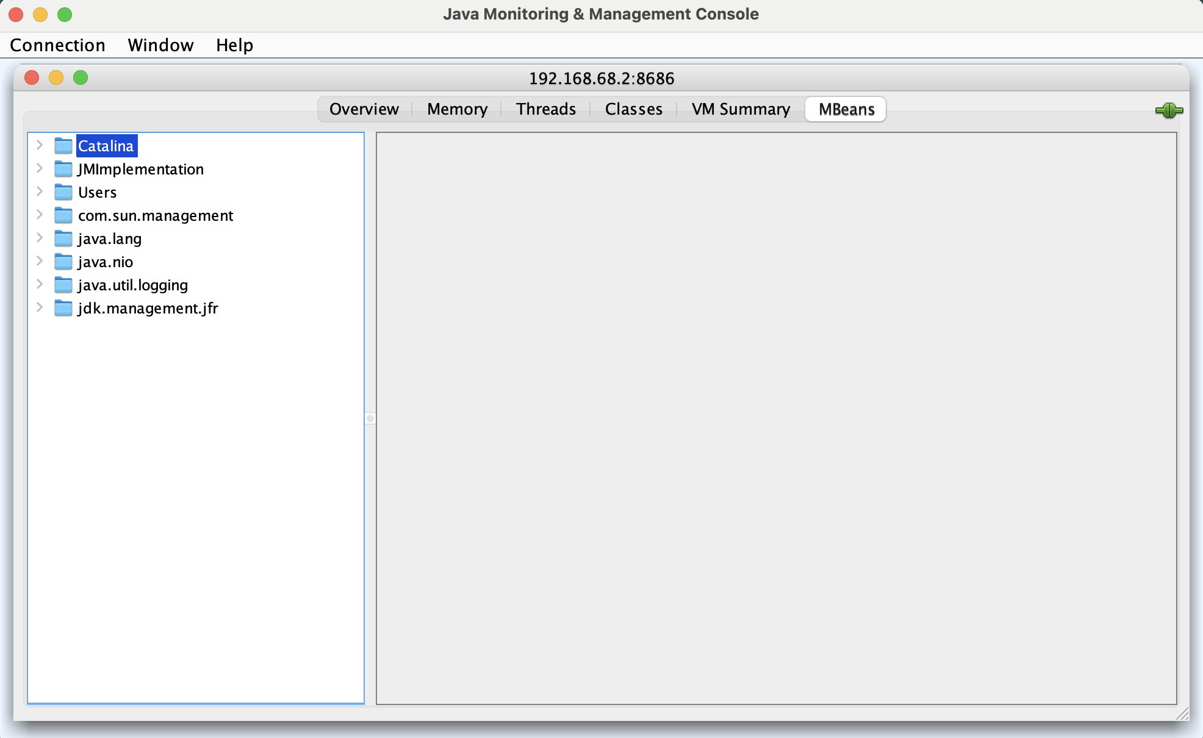Click the java.nio folder icon
Screen dimensions: 1203x738
(63, 262)
